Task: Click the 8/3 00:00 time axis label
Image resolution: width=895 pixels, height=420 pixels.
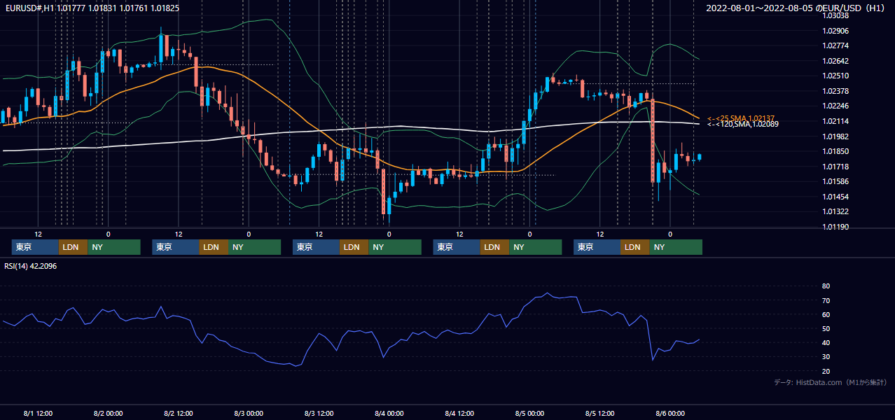Action: click(249, 413)
